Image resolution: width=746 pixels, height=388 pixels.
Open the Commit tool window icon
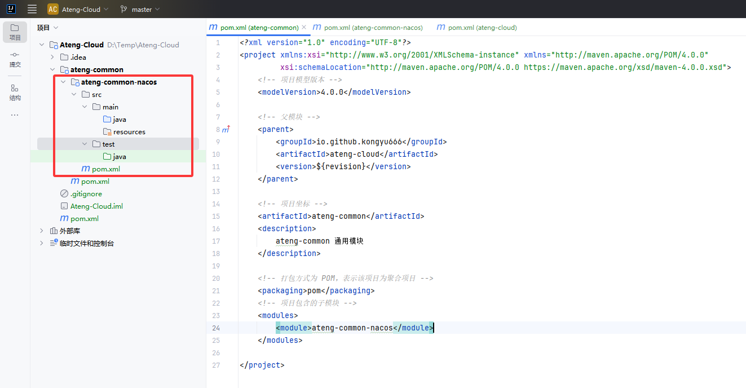(x=15, y=59)
